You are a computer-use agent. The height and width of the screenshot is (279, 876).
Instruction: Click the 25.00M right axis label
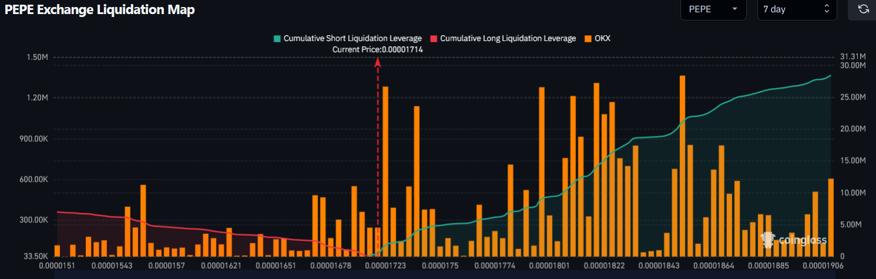(853, 97)
